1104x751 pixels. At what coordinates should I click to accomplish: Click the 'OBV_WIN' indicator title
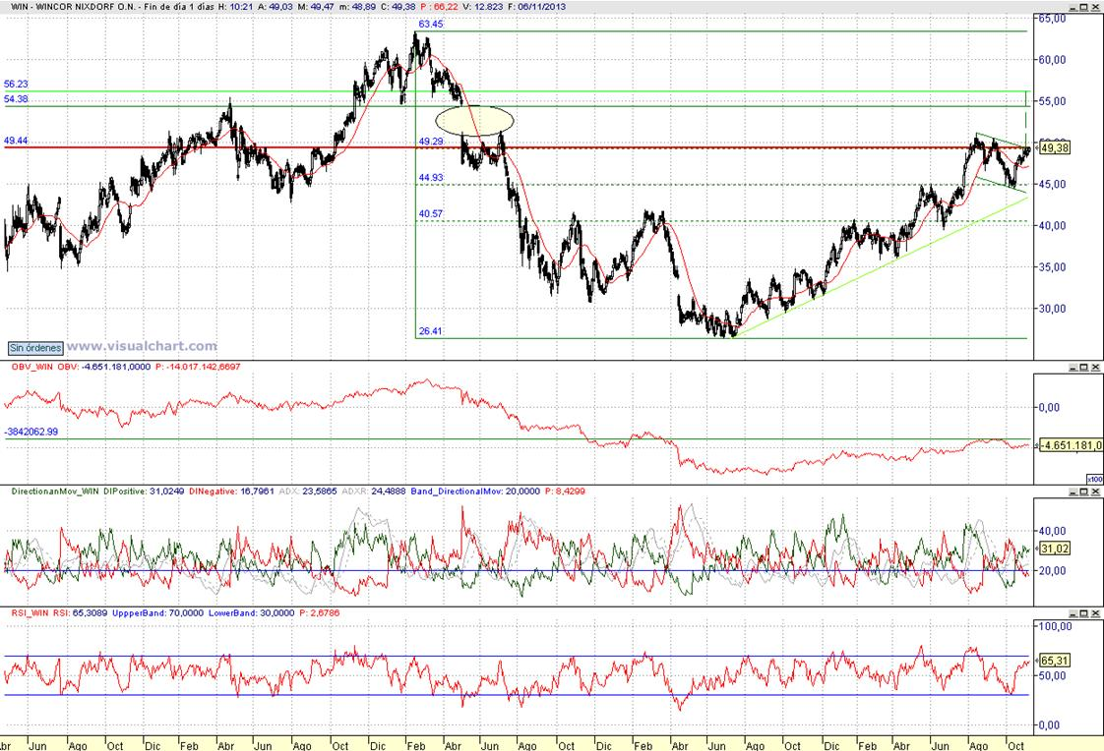coord(32,367)
